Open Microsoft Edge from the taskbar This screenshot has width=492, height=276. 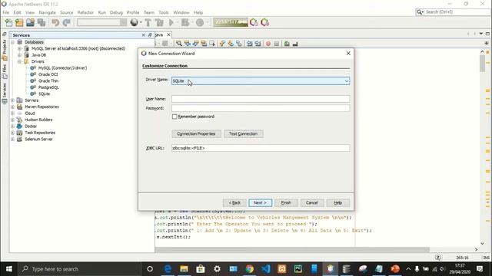[168, 269]
